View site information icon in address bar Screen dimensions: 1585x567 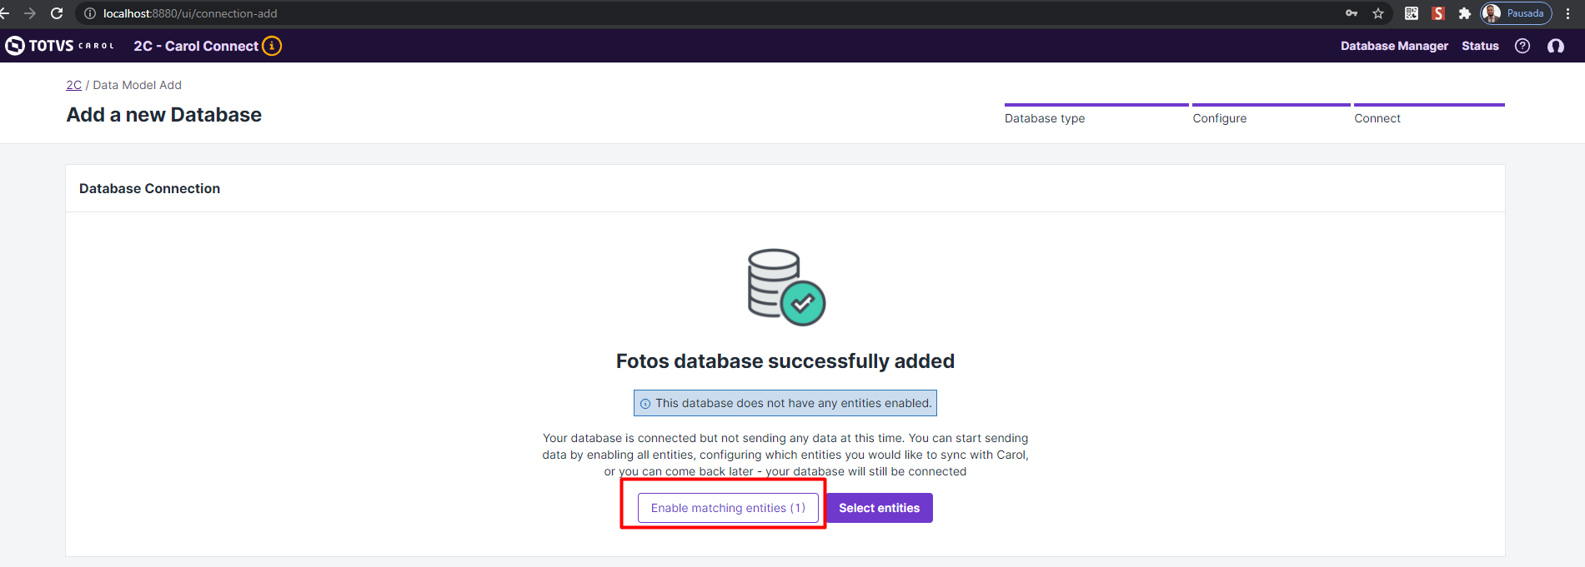tap(90, 13)
